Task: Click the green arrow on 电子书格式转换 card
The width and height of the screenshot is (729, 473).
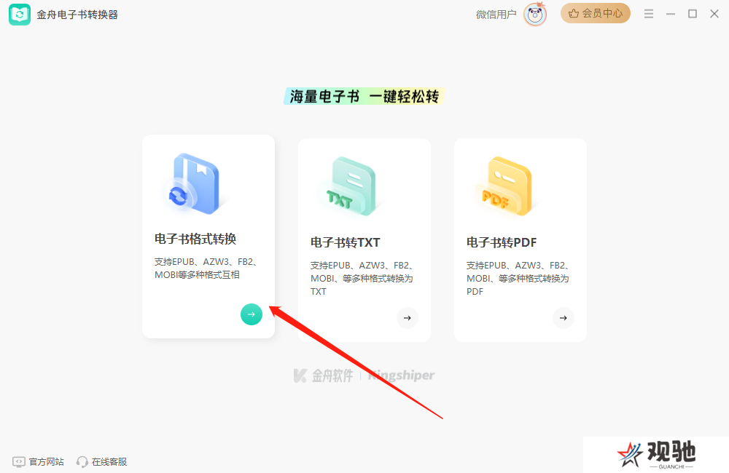Action: pyautogui.click(x=251, y=314)
